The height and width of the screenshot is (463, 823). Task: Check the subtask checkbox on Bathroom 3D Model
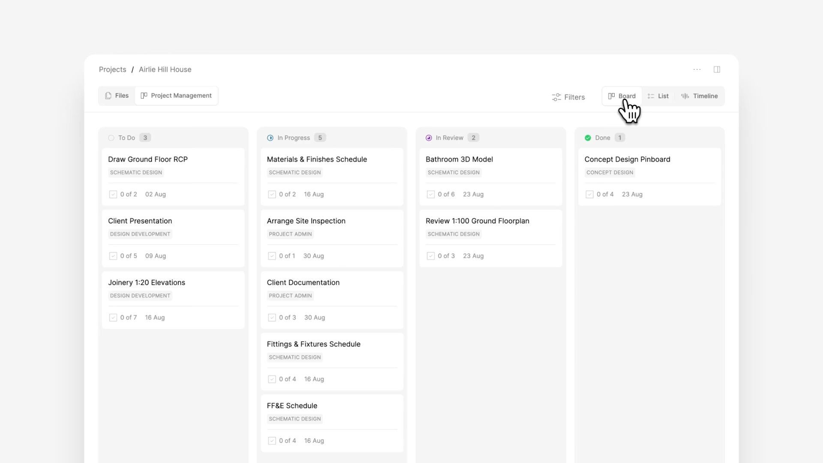coord(431,194)
